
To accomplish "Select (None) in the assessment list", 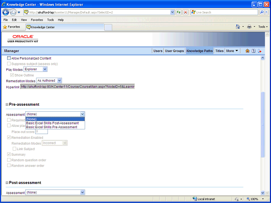I will pyautogui.click(x=55, y=119).
